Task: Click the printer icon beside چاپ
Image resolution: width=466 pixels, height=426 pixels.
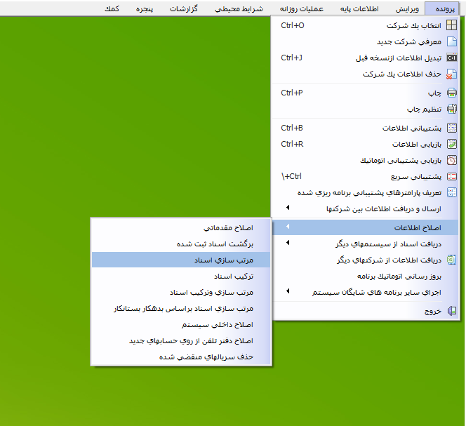Action: [x=452, y=93]
